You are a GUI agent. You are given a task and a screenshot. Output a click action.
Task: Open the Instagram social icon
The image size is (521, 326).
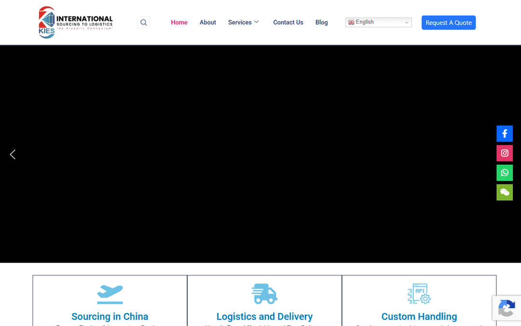tap(505, 153)
